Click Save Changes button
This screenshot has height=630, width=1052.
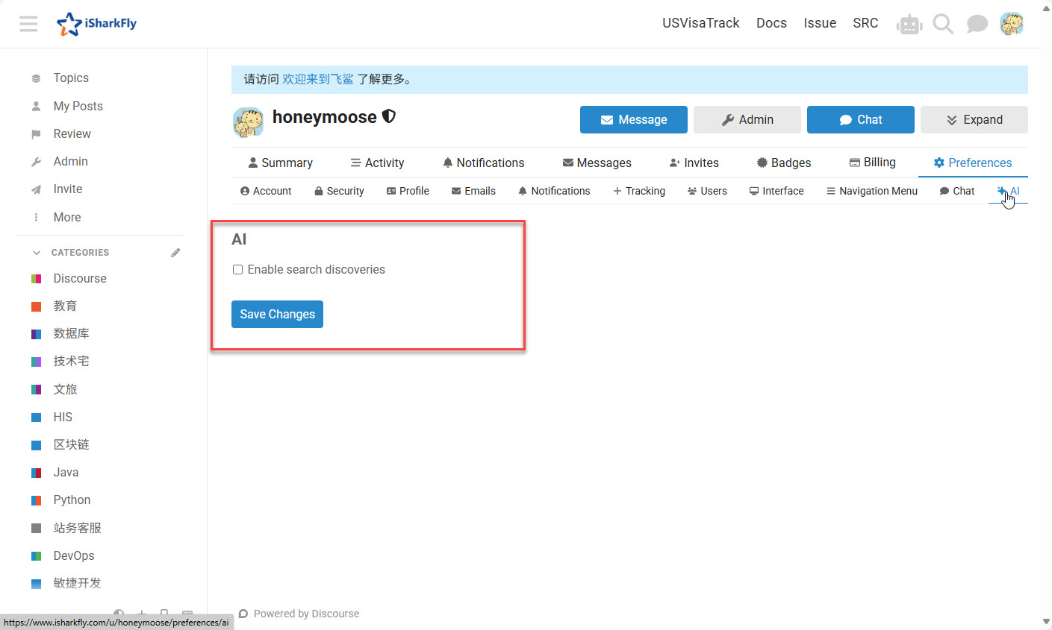[277, 314]
